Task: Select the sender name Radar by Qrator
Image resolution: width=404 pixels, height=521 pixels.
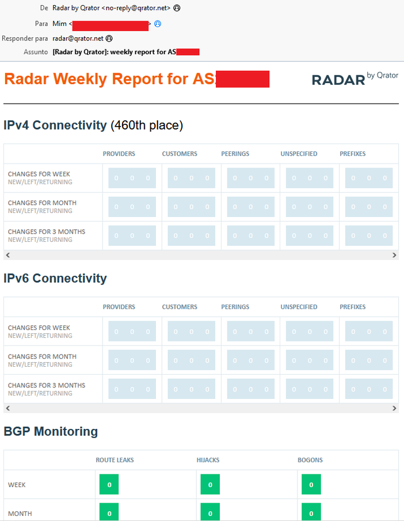Action: point(76,8)
